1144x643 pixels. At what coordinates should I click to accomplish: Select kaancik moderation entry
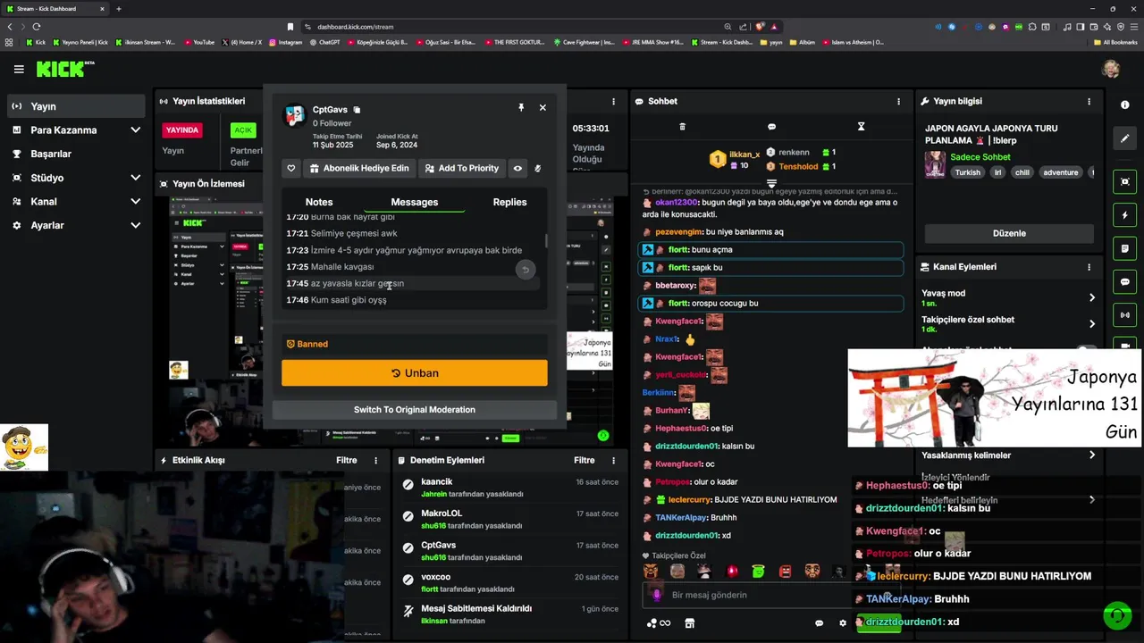[x=509, y=488]
